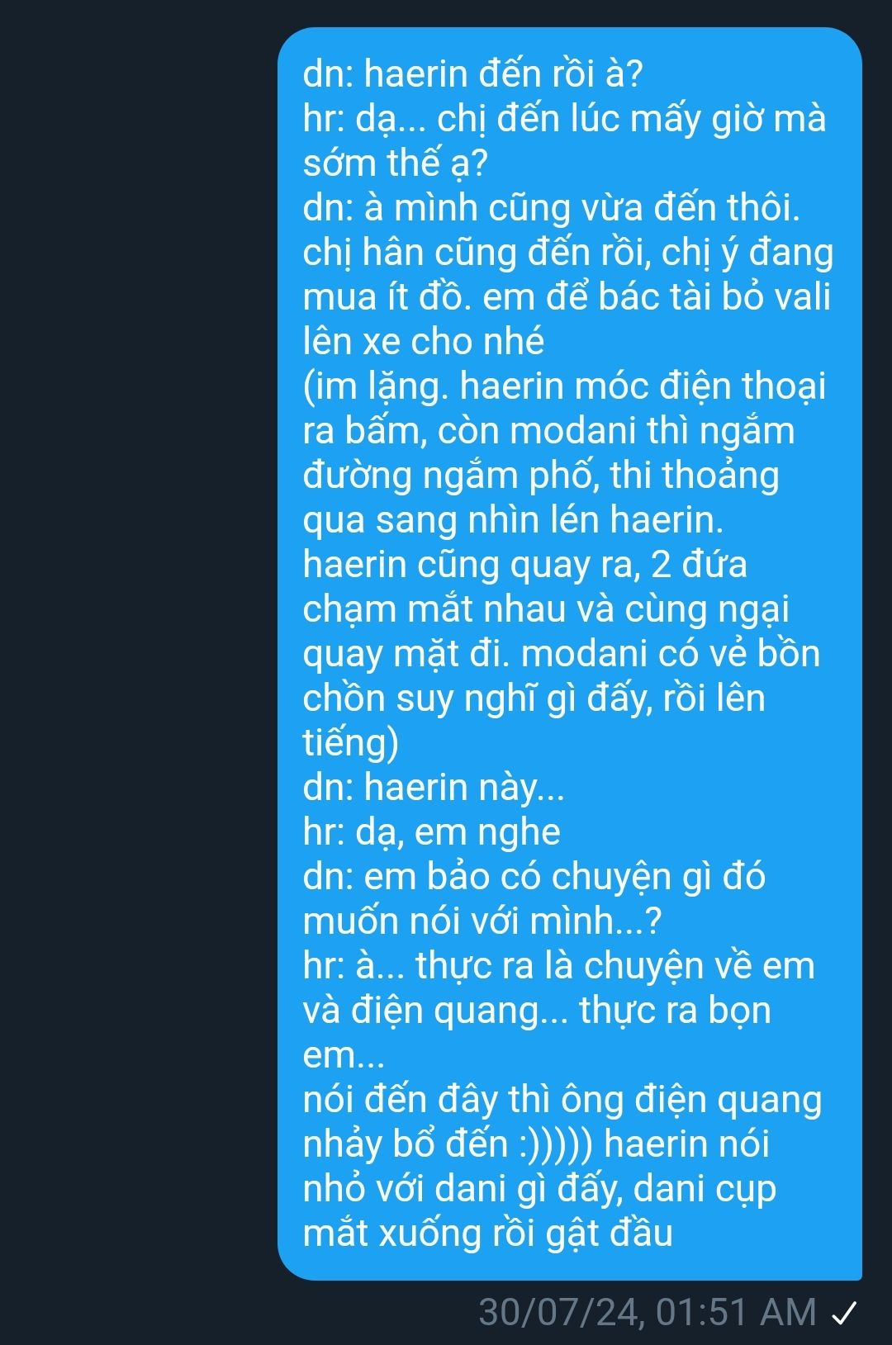
Task: Select the blue message bubble
Action: pyautogui.click(x=570, y=653)
